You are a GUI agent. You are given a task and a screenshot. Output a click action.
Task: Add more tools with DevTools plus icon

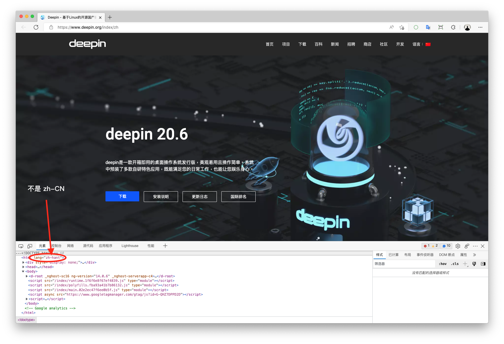coord(165,246)
